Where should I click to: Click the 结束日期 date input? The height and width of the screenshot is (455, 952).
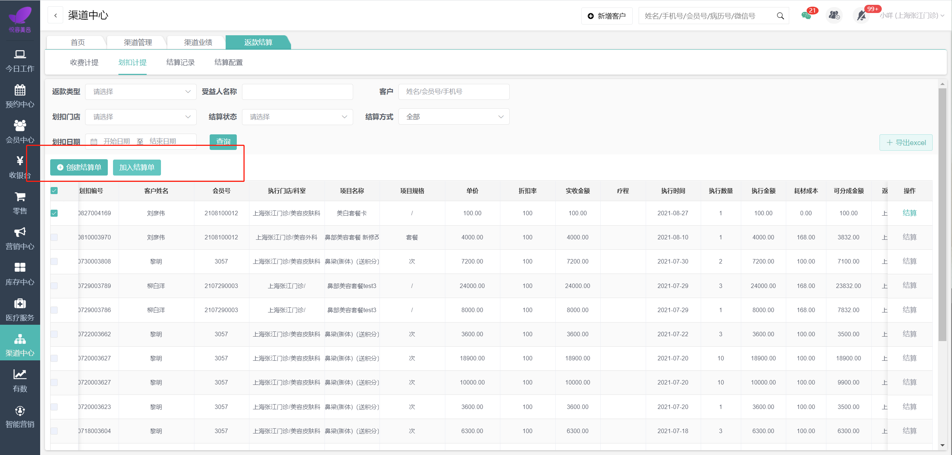163,141
